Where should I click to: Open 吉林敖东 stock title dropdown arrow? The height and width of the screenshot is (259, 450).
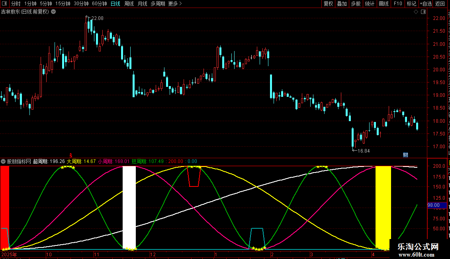[x=53, y=12]
